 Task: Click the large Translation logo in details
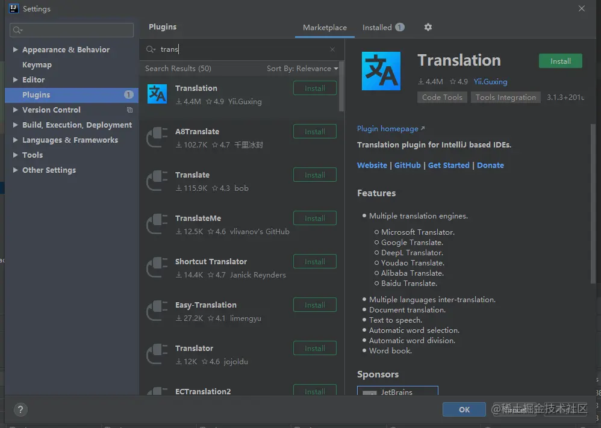(381, 71)
